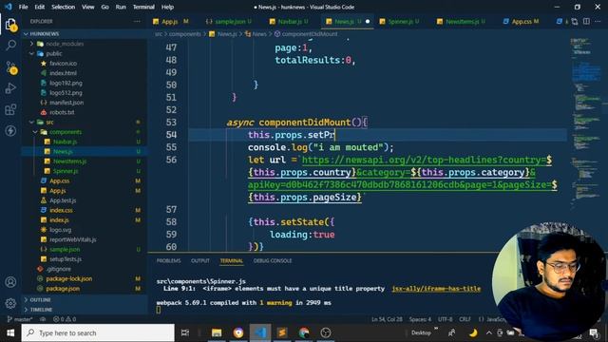Open the File menu
This screenshot has height=342, width=608.
(x=23, y=7)
